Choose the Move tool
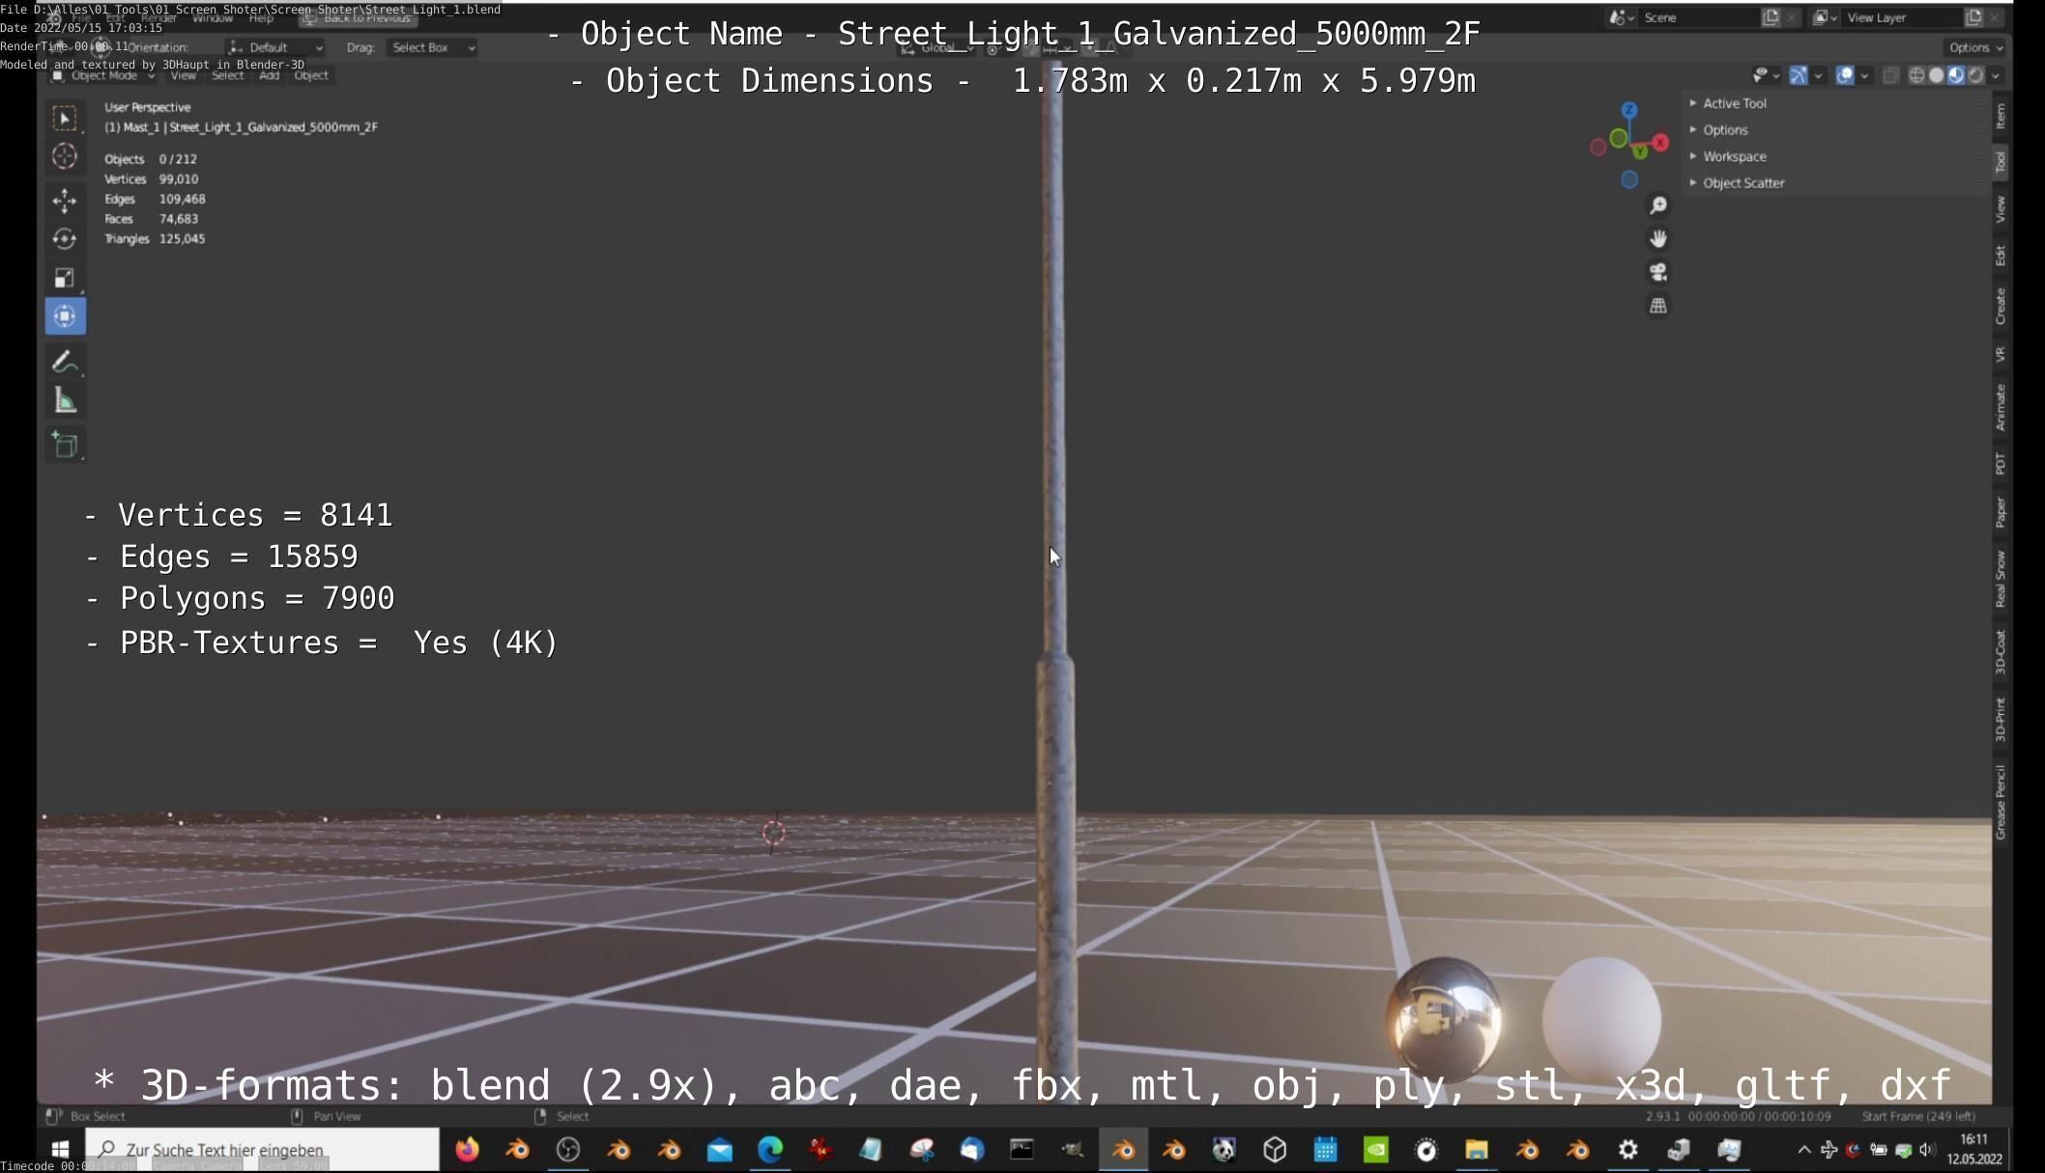 point(65,200)
